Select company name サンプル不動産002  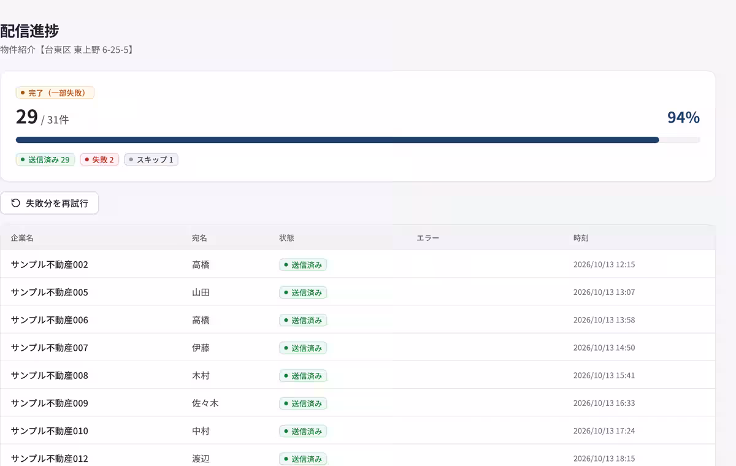50,265
